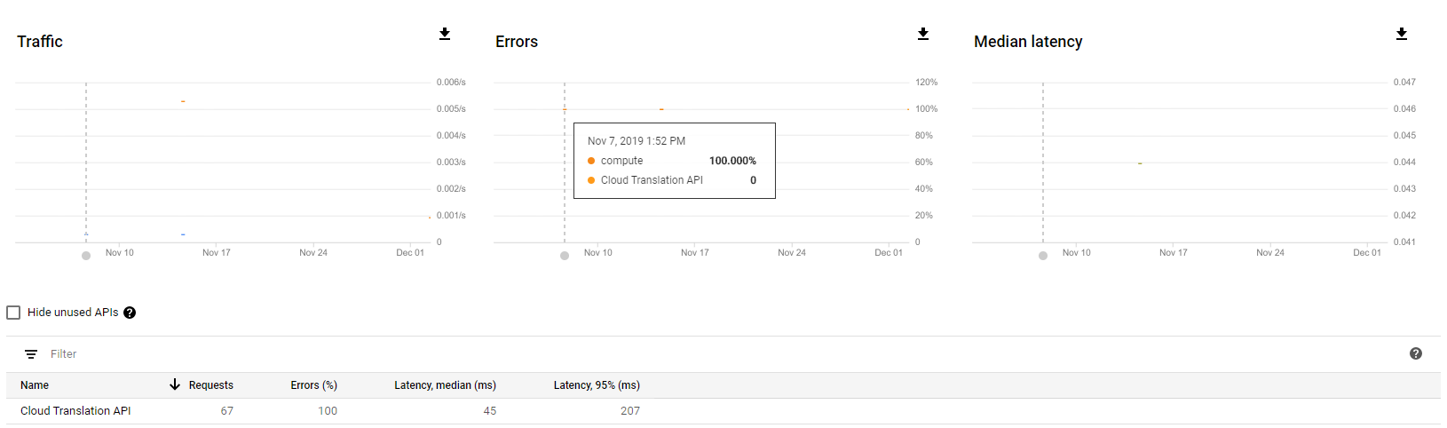
Task: Sort by Latency, median (ms) column
Action: [445, 385]
